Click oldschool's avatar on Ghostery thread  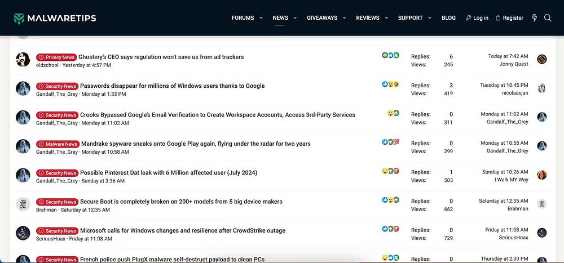point(23,60)
